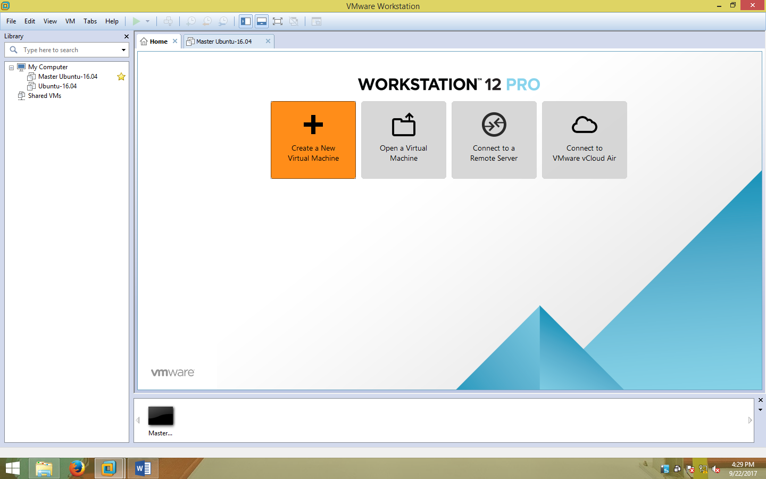Open the Snapshot Manager toolbar icon

[223, 21]
